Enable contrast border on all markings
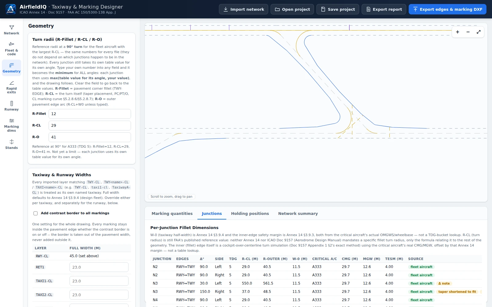This screenshot has width=492, height=307. tap(35, 213)
